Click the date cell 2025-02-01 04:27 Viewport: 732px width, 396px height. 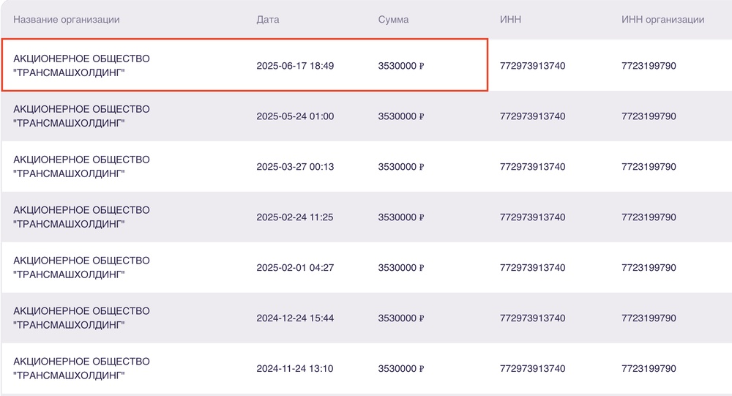point(295,268)
